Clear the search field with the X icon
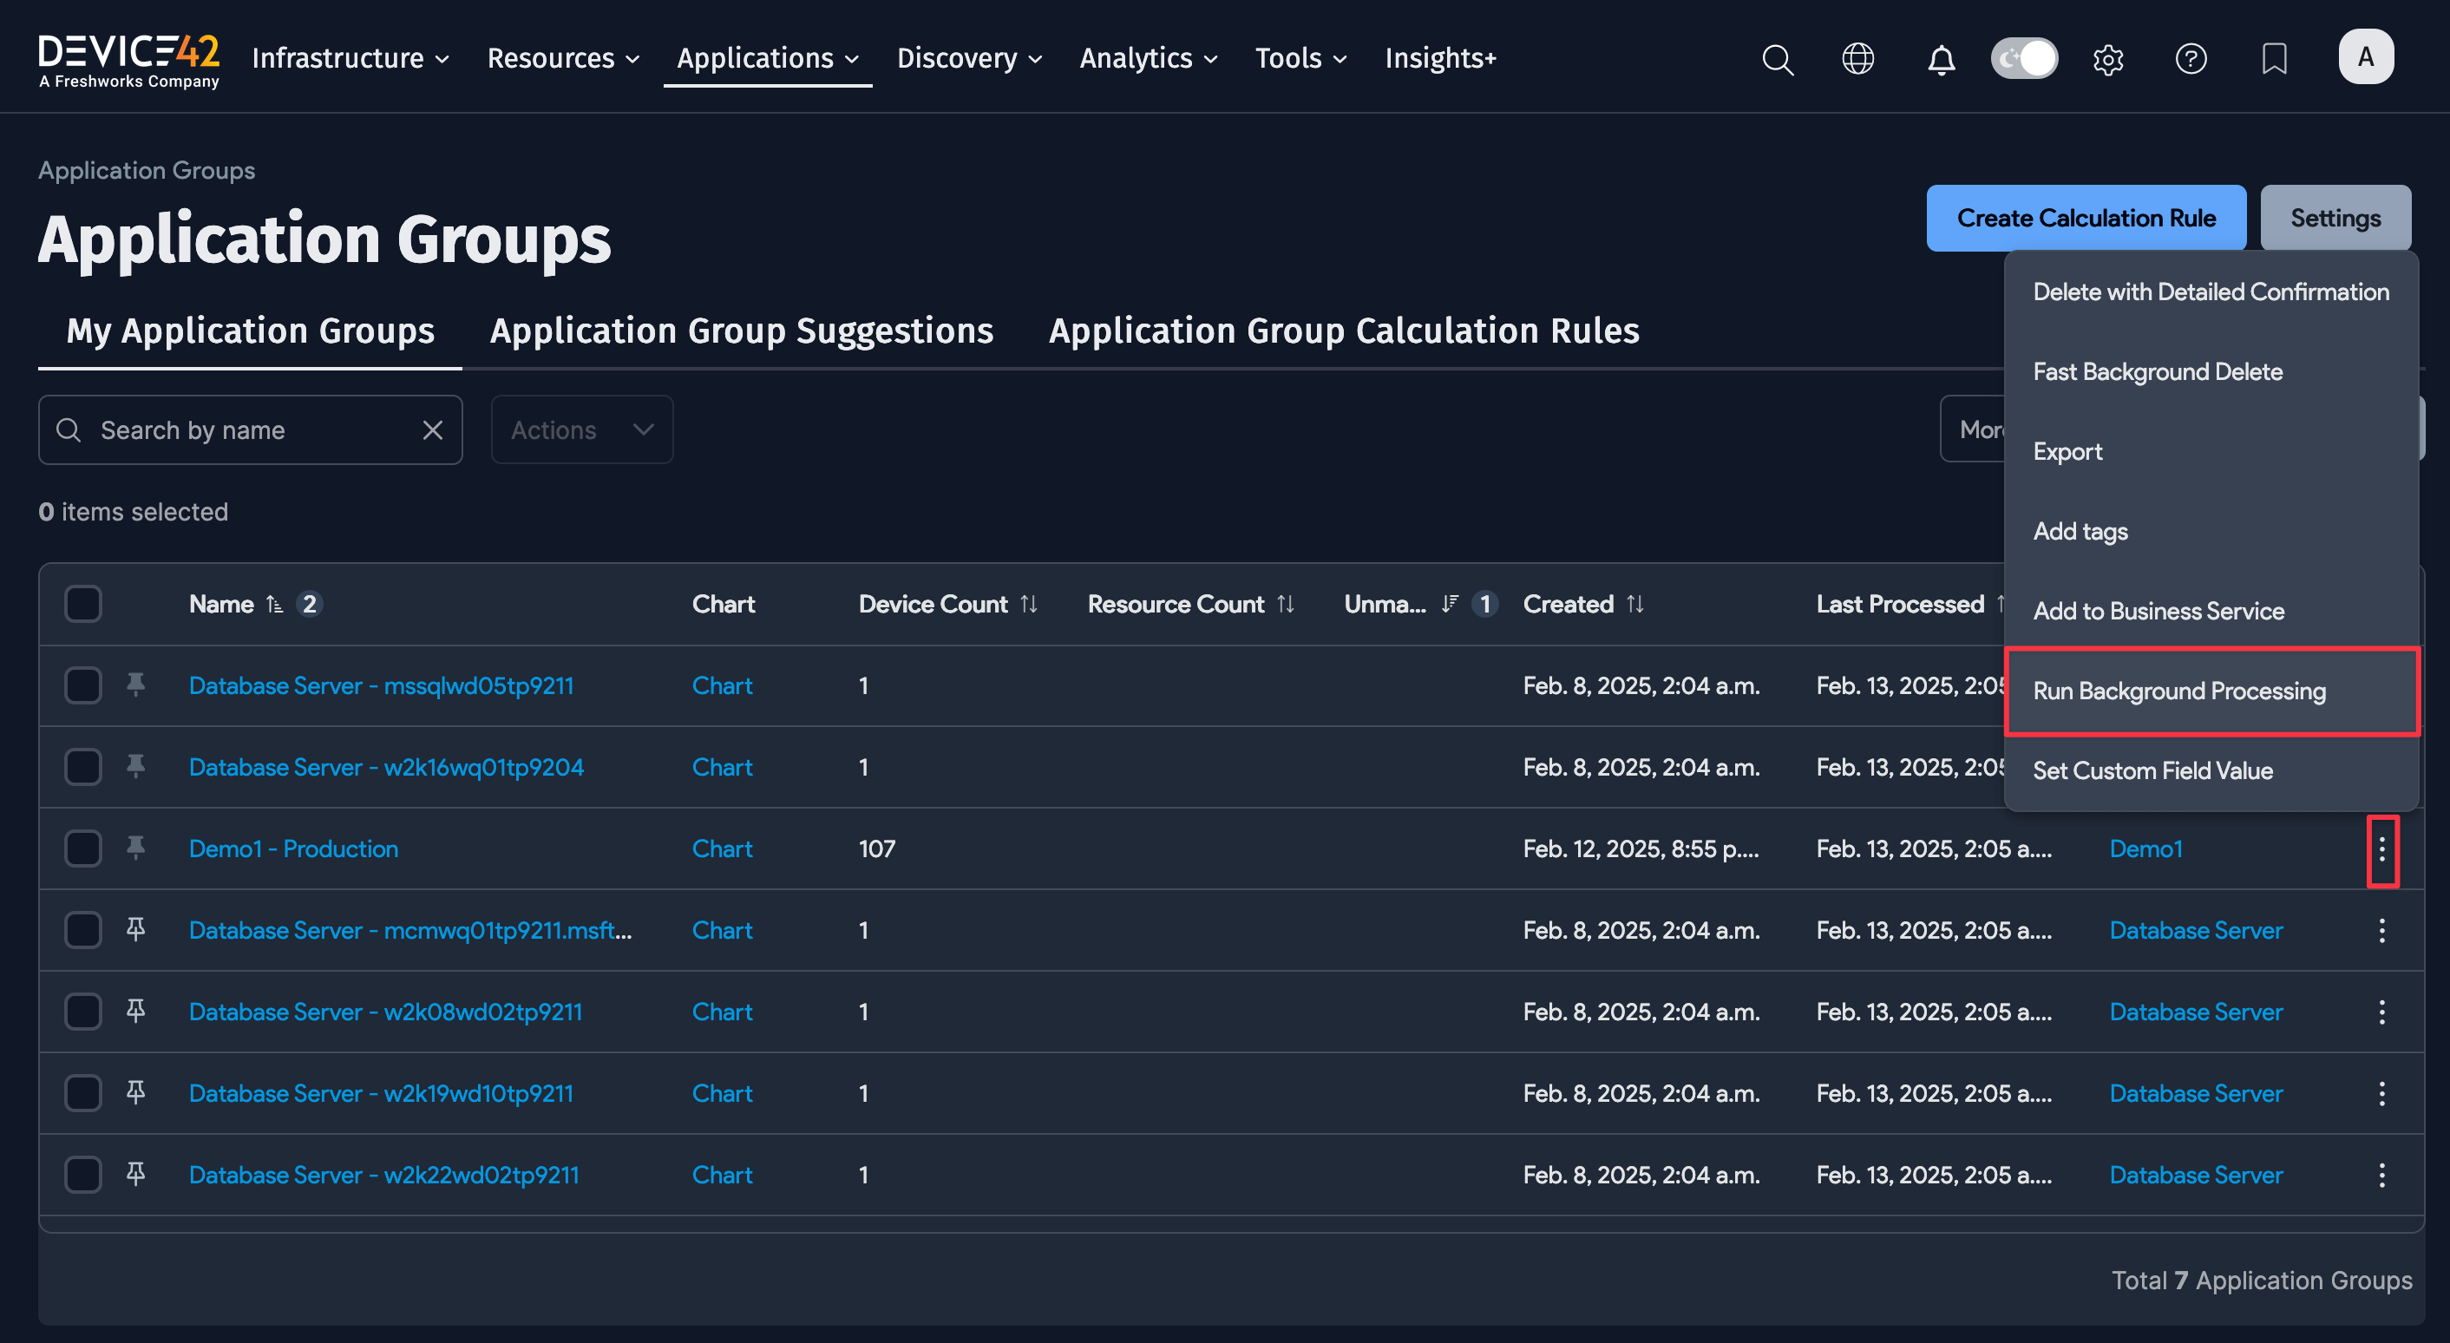Screen dimensions: 2450x1343 [x=434, y=429]
